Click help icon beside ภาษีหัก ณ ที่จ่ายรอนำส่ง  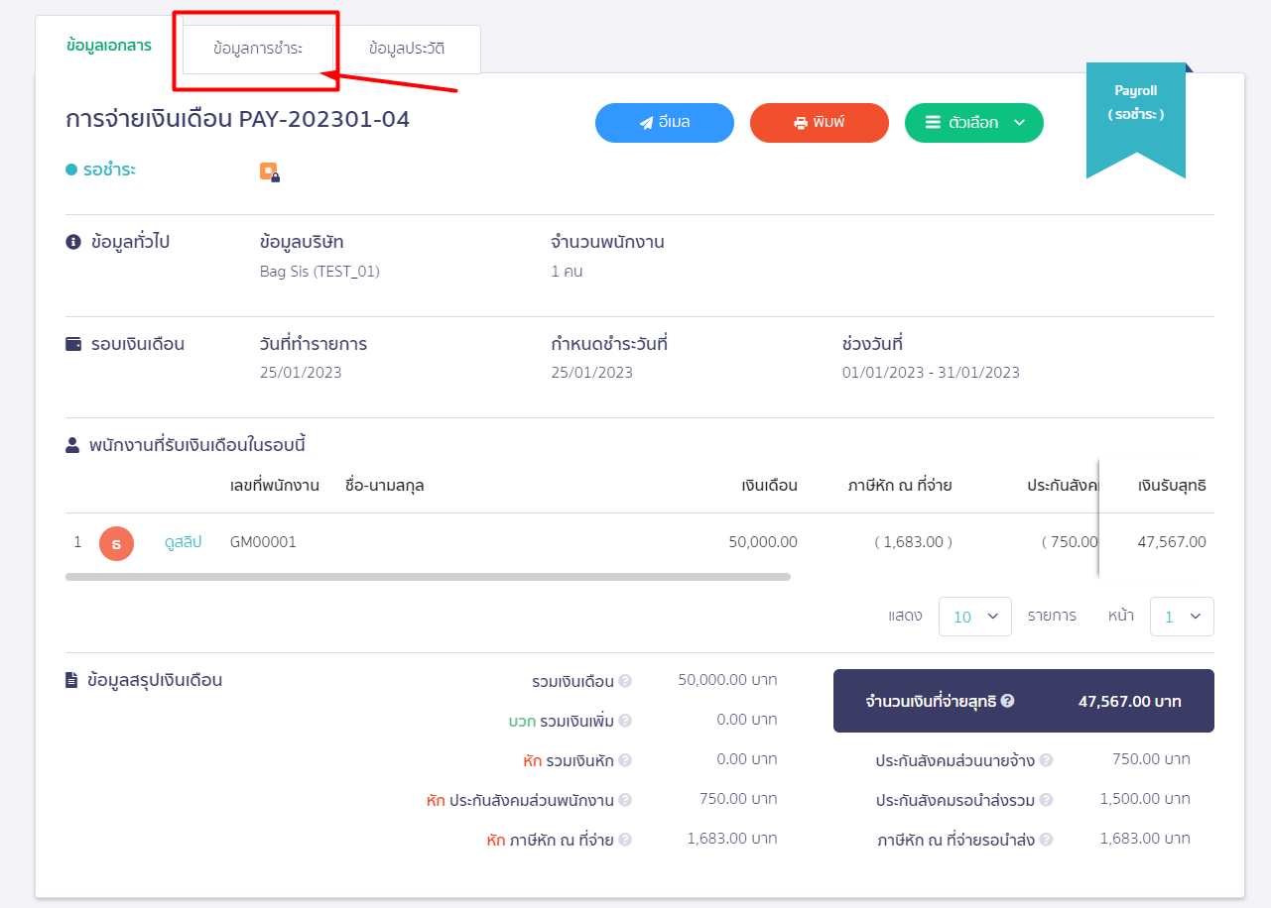[1046, 840]
